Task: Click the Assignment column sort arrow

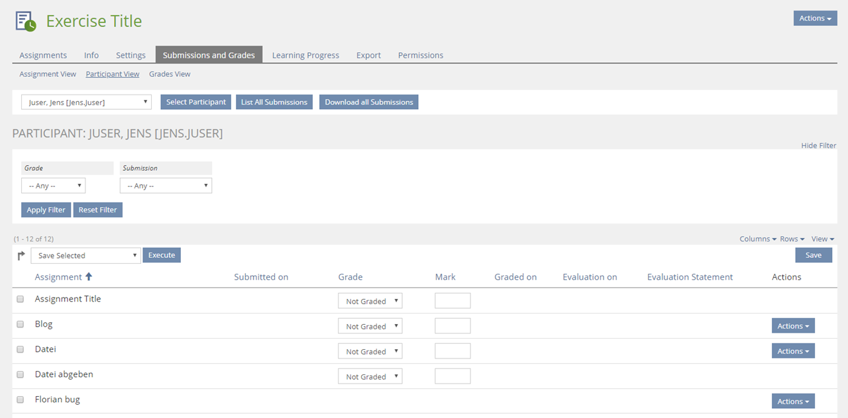Action: (89, 277)
